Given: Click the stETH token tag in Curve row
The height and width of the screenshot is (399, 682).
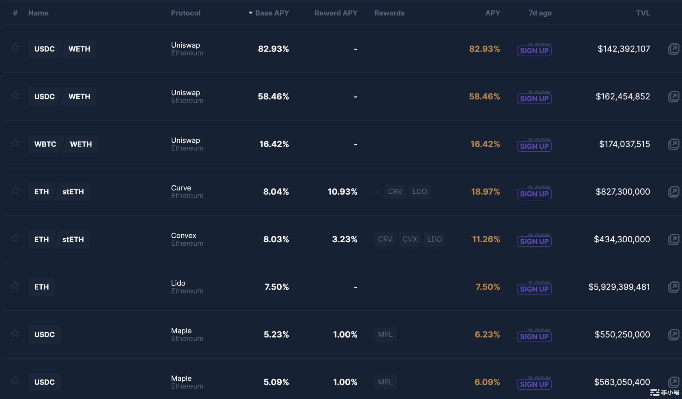Looking at the screenshot, I should 73,192.
